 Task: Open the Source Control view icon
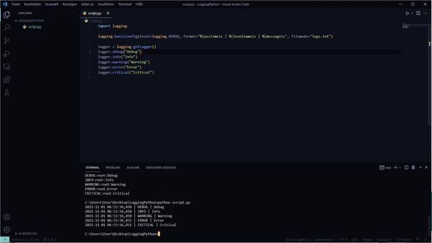(x=7, y=40)
